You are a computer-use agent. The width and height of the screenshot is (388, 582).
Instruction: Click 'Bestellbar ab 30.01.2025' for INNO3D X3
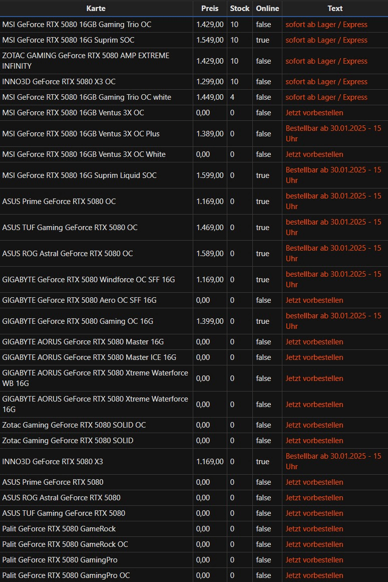(x=333, y=461)
